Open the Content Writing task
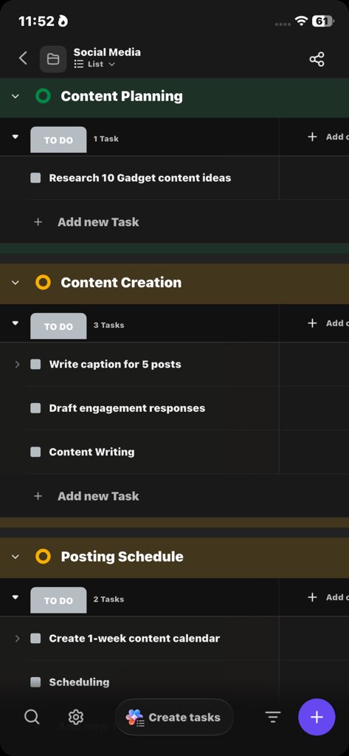349x756 pixels. (x=91, y=452)
